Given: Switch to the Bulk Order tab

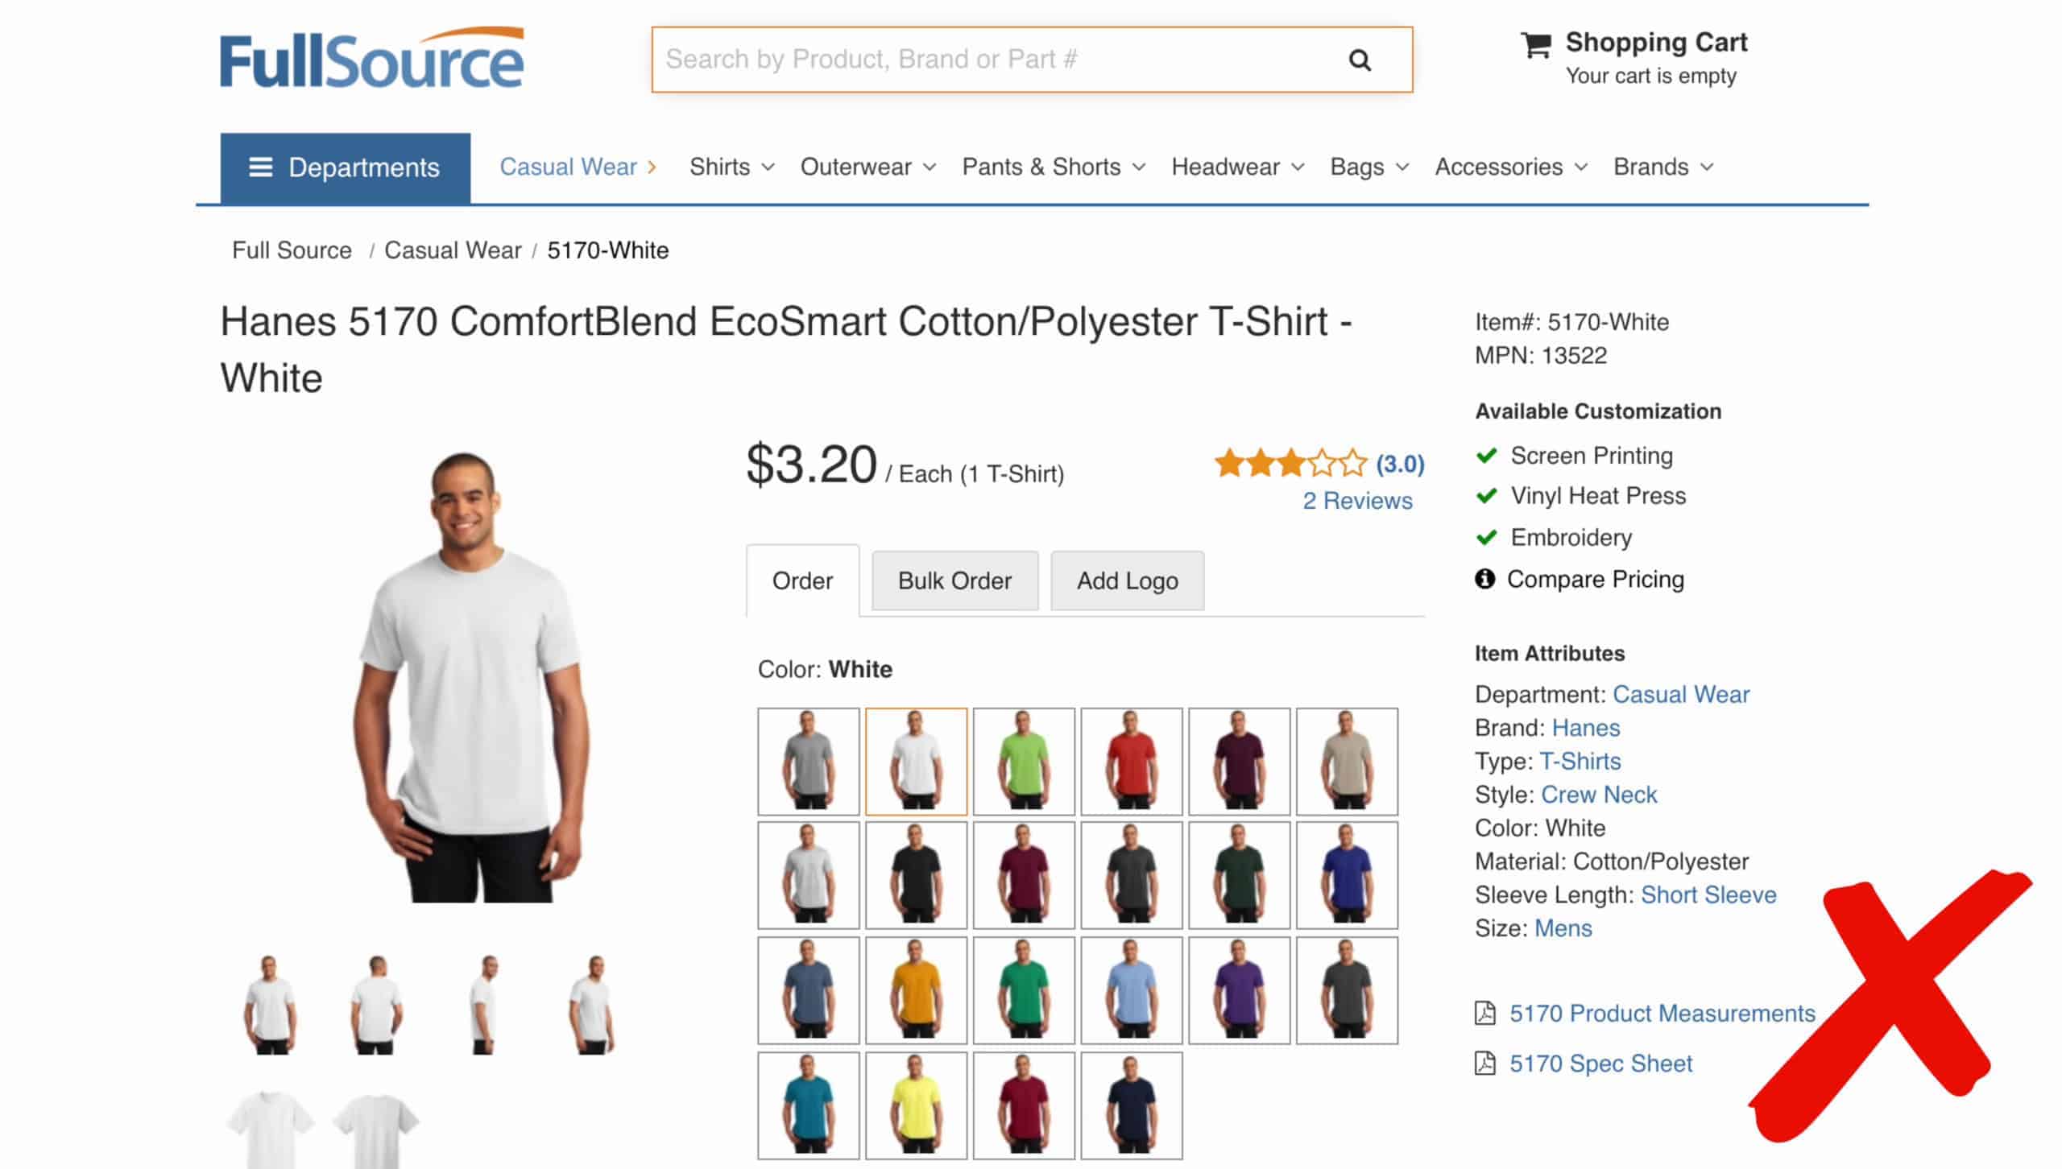Looking at the screenshot, I should coord(954,580).
